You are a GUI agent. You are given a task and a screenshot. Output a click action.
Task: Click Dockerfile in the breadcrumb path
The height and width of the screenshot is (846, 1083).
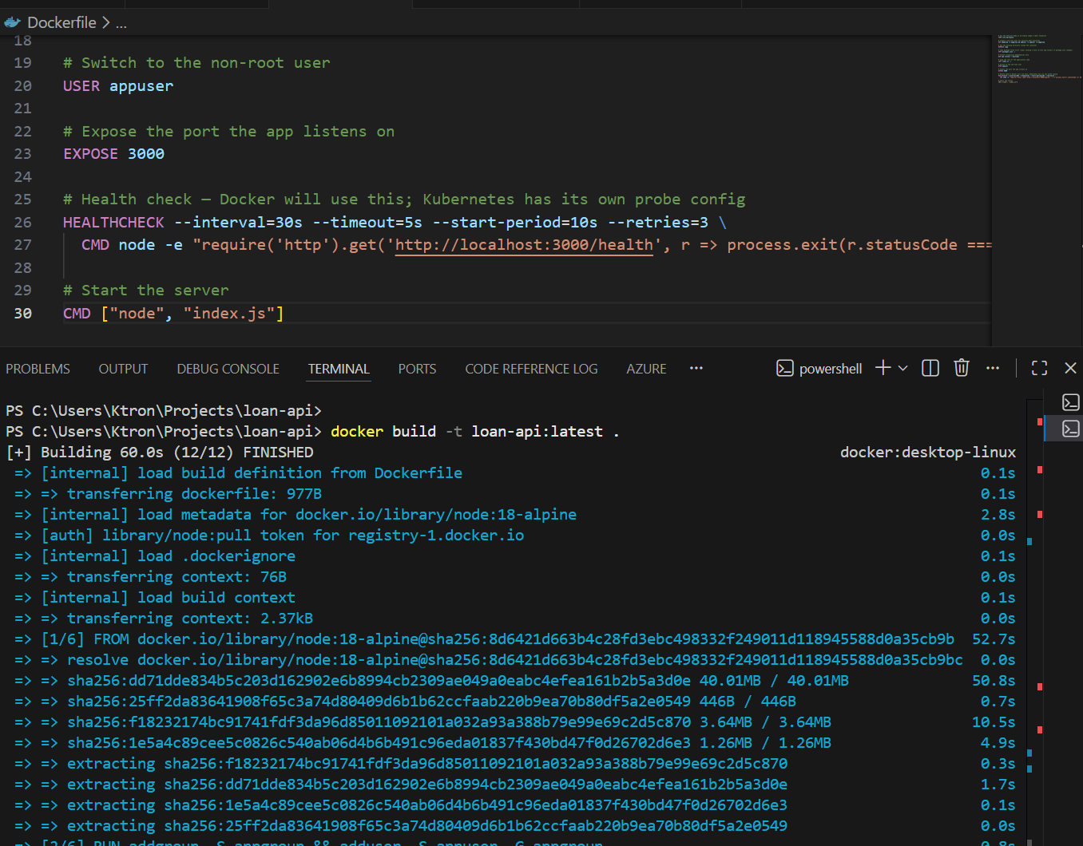61,22
